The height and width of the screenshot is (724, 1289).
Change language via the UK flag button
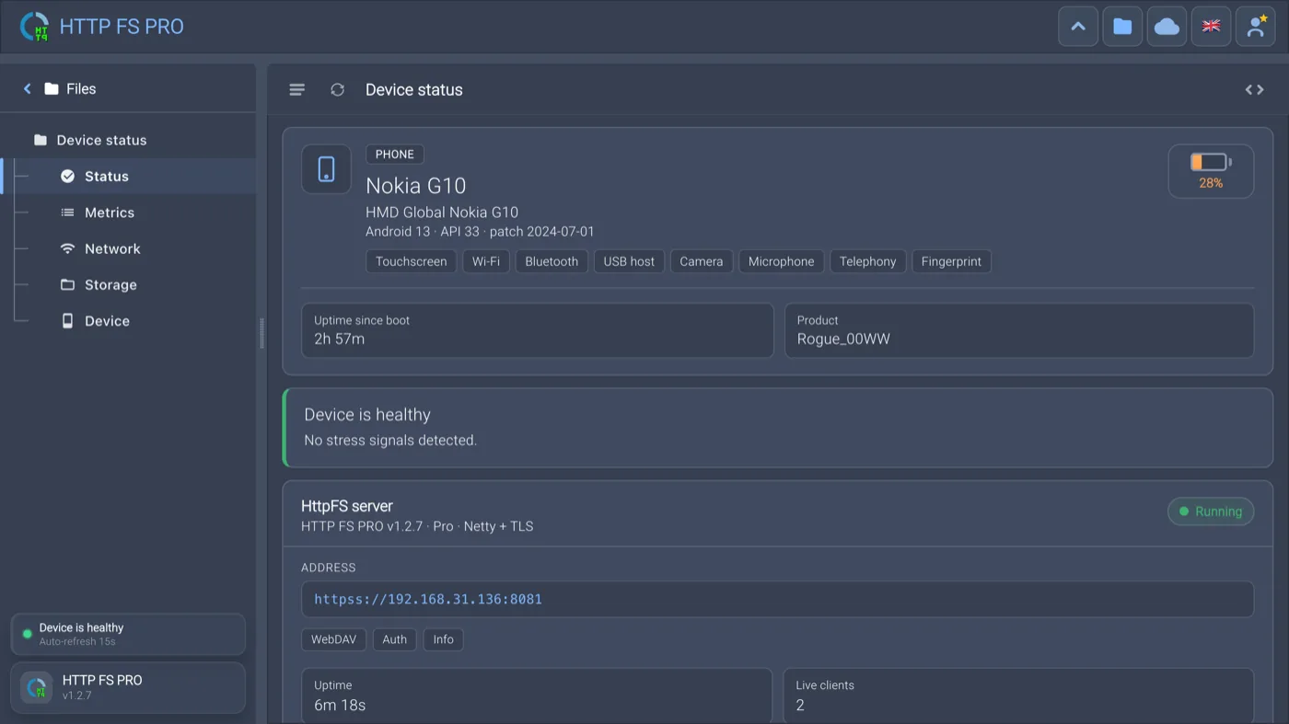[x=1211, y=27]
